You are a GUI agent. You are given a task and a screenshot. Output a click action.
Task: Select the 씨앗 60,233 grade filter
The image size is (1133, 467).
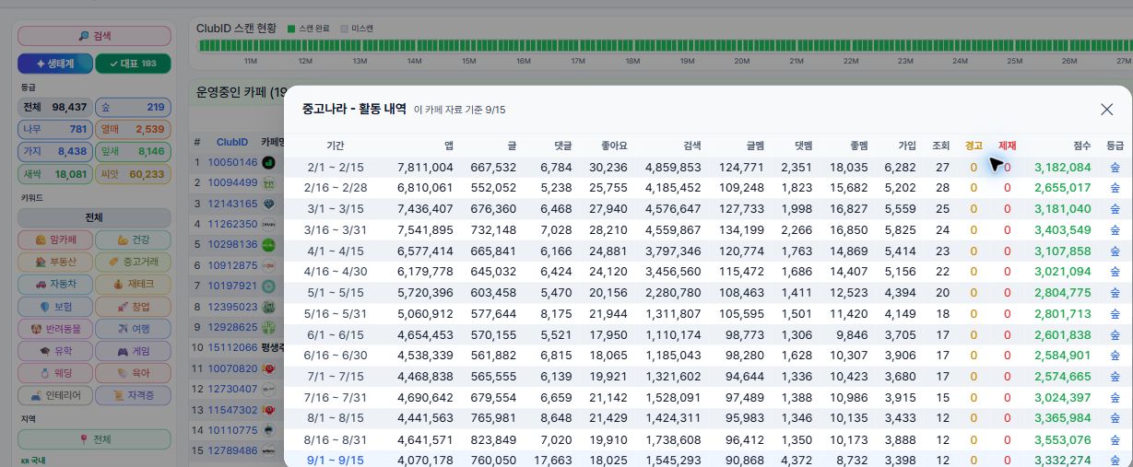(x=133, y=174)
